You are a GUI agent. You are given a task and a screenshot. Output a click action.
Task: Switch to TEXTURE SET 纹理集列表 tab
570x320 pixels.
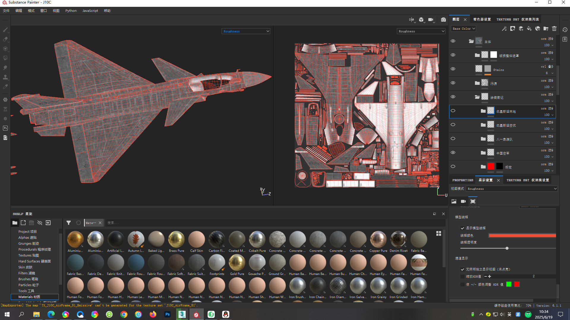pyautogui.click(x=518, y=19)
